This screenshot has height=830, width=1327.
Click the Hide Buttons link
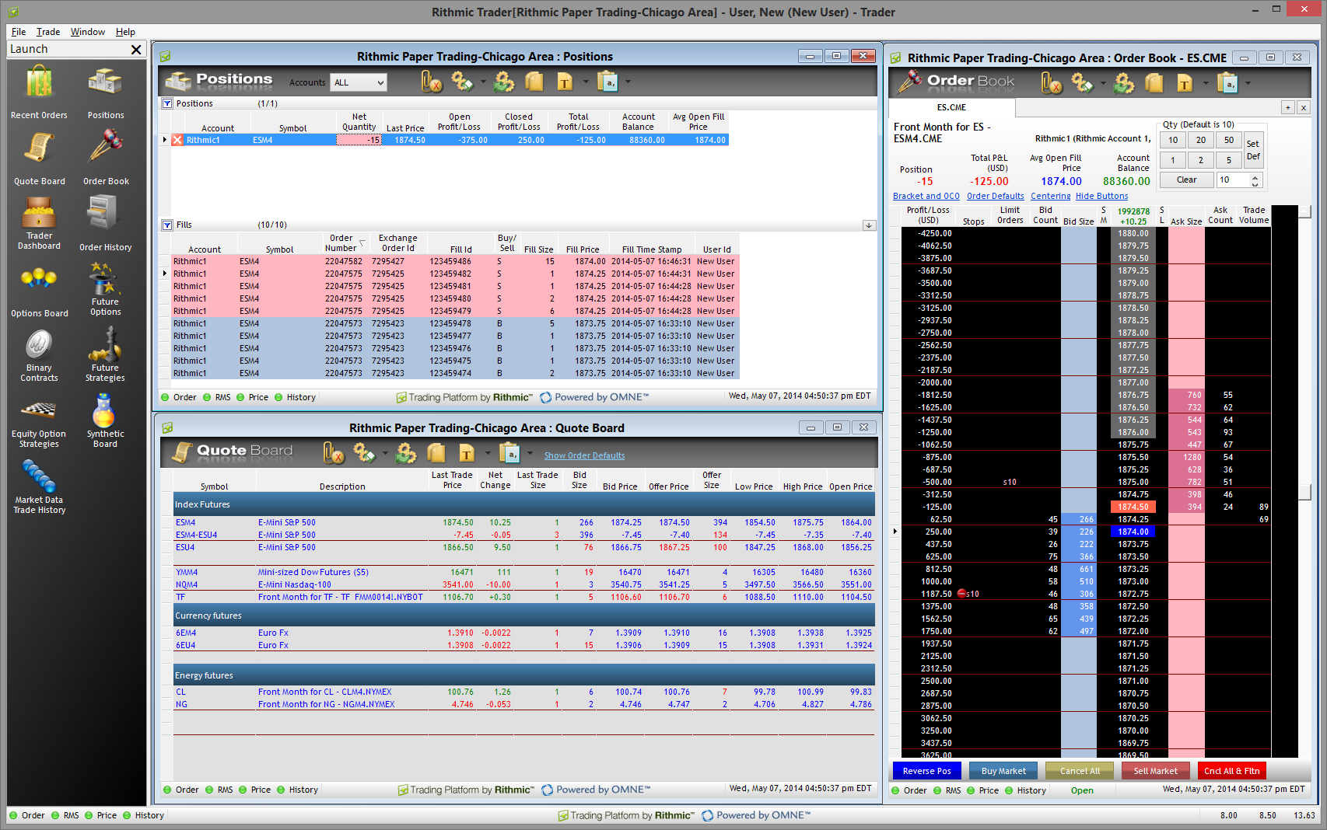[x=1101, y=196]
